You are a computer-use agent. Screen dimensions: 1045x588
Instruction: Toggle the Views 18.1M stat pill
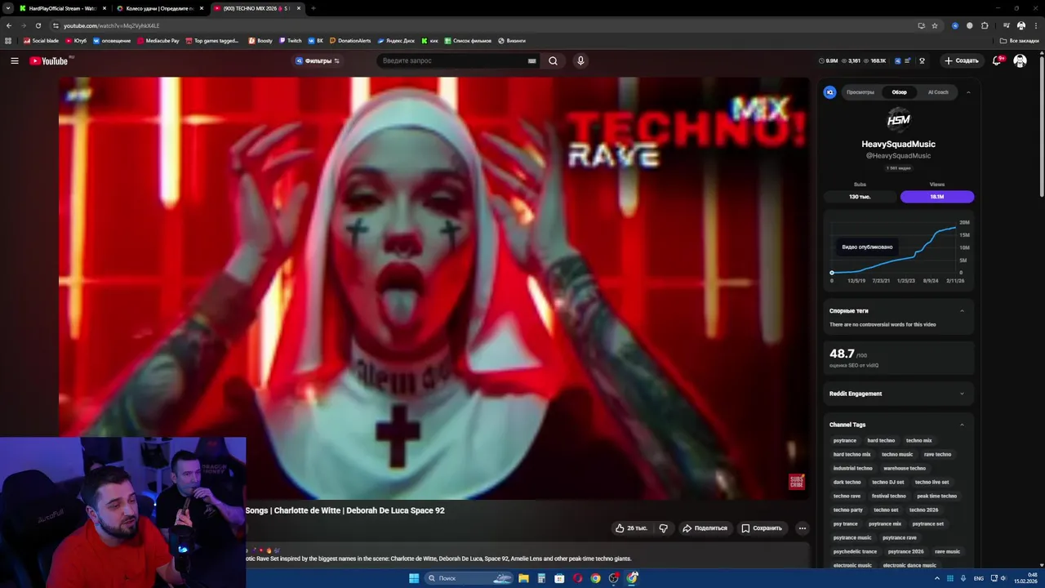coord(937,197)
